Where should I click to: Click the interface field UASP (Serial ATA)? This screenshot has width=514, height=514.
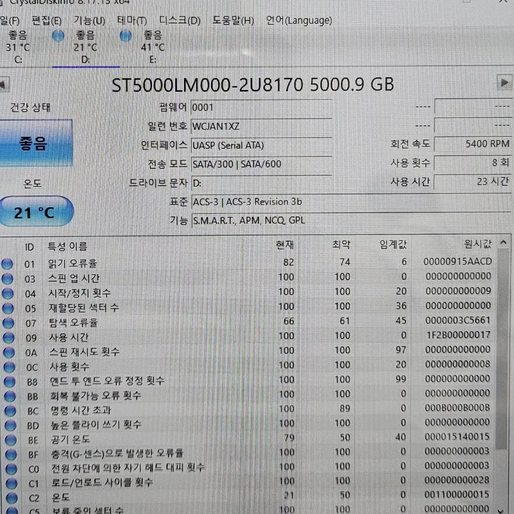point(261,145)
